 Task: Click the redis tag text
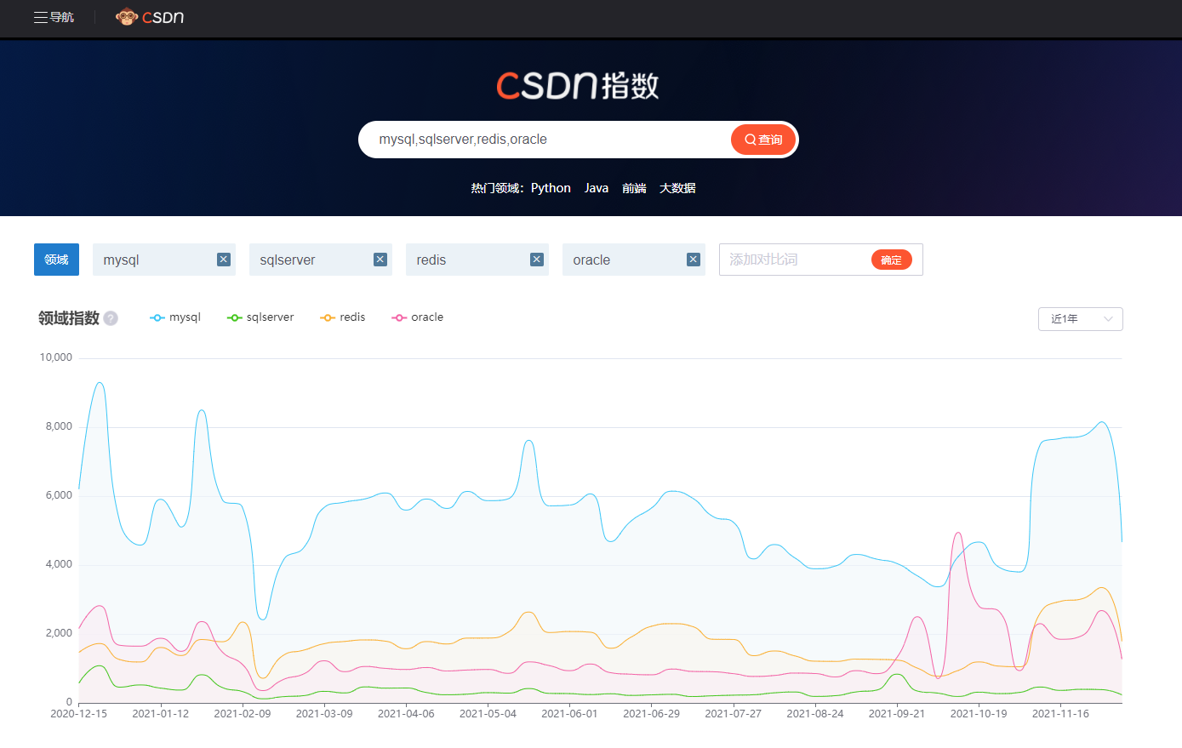431,260
